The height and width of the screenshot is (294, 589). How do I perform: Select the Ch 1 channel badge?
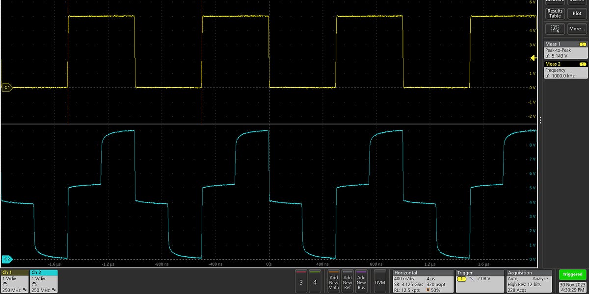coord(15,282)
